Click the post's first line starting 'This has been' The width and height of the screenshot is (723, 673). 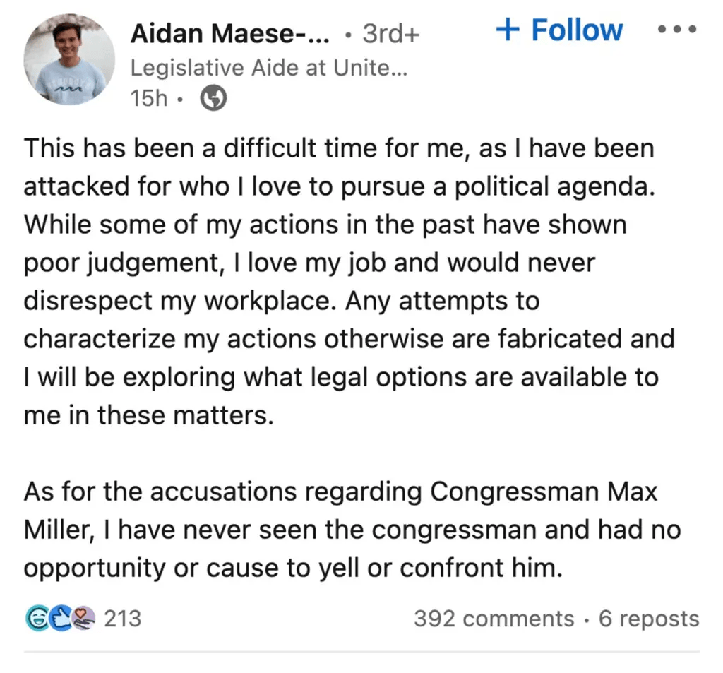339,148
